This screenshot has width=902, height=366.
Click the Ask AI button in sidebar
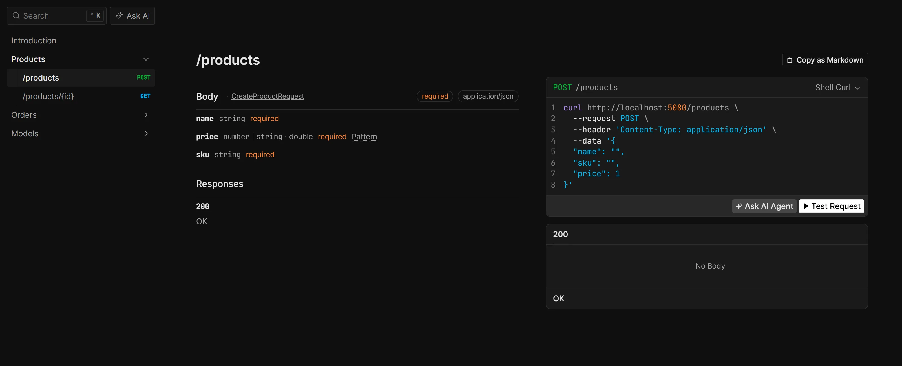coord(132,16)
